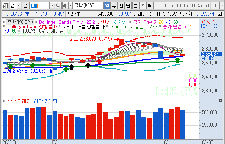Click the 최고 2,680.70 (02/19) annotation
The width and height of the screenshot is (225, 144).
91,39
